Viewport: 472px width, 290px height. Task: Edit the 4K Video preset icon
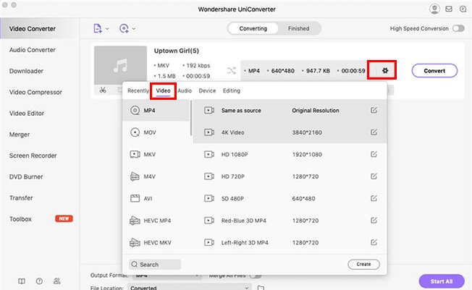(x=374, y=132)
